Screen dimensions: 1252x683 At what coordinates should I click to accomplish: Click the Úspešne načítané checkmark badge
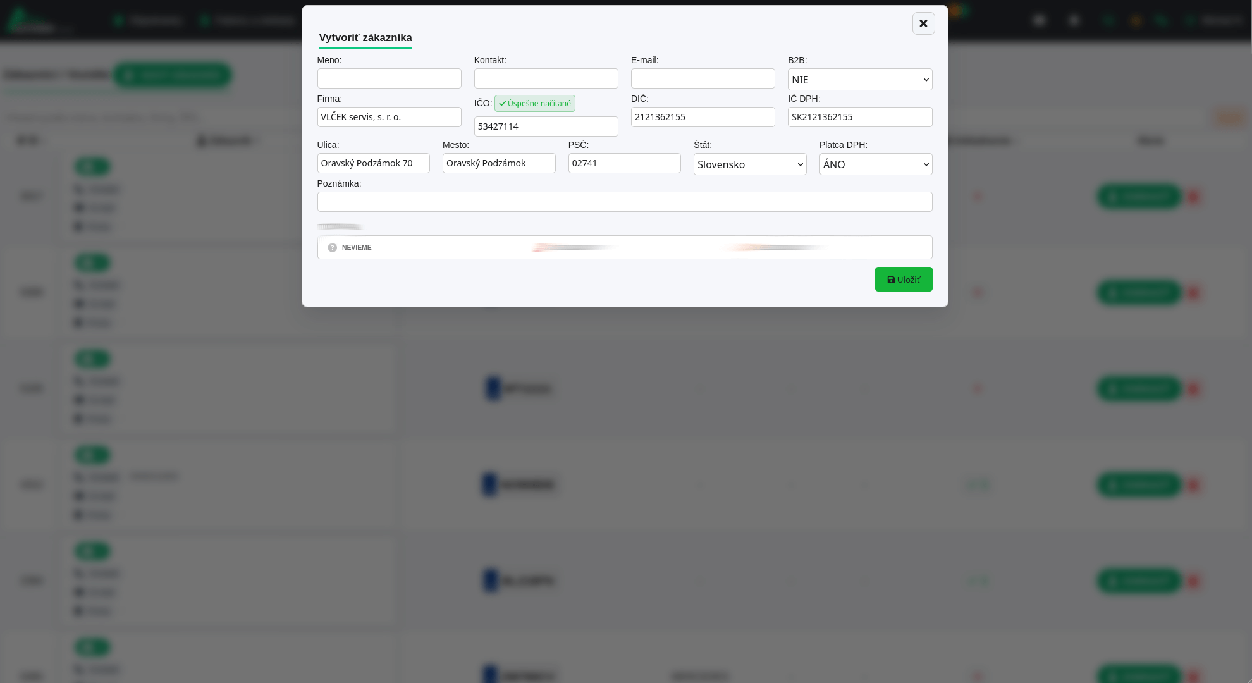534,104
